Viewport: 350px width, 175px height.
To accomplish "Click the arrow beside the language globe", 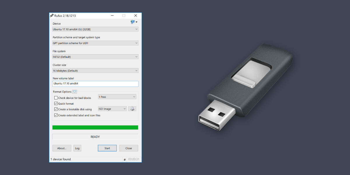I will (x=136, y=22).
